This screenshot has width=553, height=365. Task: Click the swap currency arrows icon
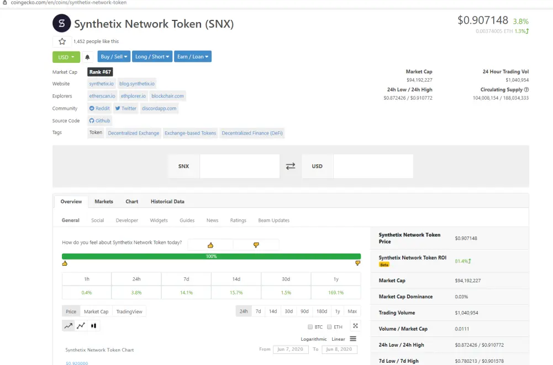point(291,166)
